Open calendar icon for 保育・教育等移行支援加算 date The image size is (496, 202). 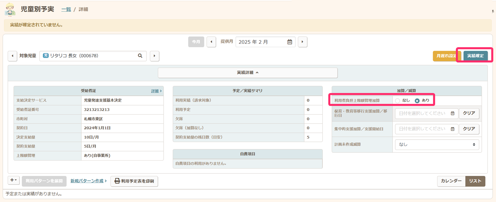tap(452, 113)
